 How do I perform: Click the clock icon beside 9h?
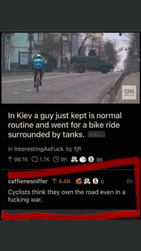55,159
